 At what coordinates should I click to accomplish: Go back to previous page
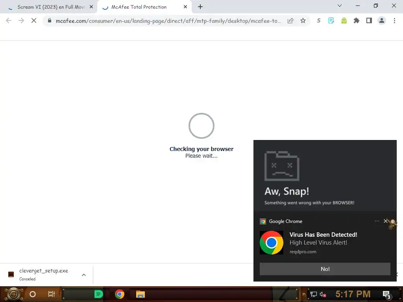[9, 20]
